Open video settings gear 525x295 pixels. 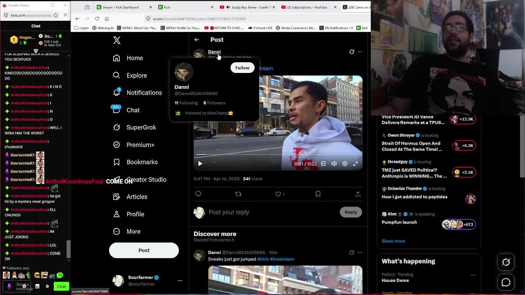tap(345, 163)
